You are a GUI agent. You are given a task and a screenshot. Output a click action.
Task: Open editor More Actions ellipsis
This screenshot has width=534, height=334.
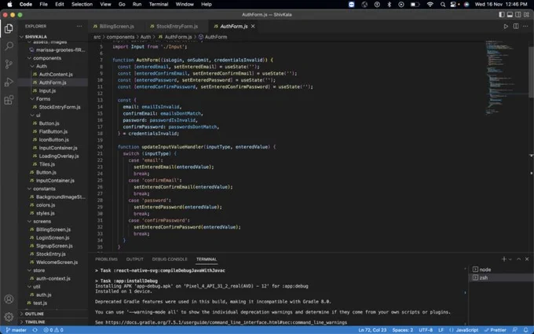click(x=526, y=26)
